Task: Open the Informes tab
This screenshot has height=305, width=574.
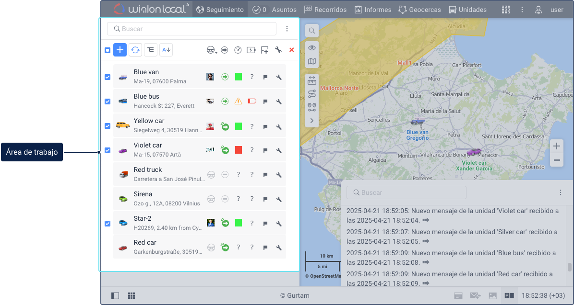Action: (372, 10)
